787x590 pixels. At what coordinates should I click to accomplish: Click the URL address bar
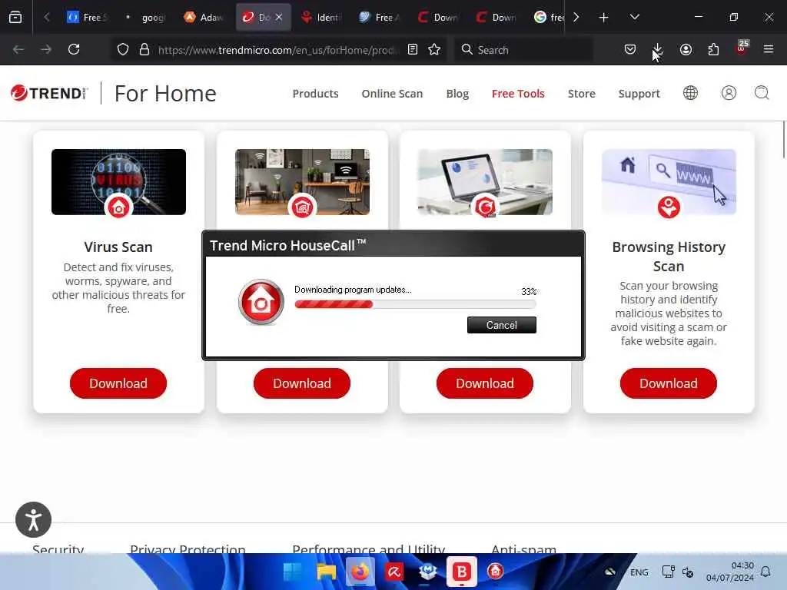[277, 50]
